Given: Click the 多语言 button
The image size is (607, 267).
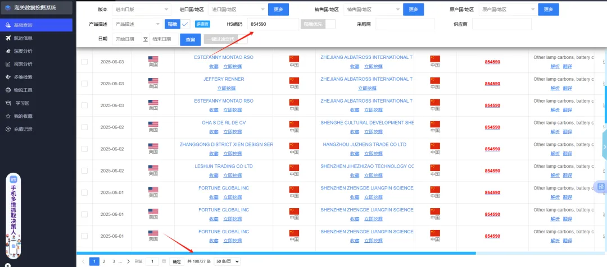Looking at the screenshot, I should [202, 24].
